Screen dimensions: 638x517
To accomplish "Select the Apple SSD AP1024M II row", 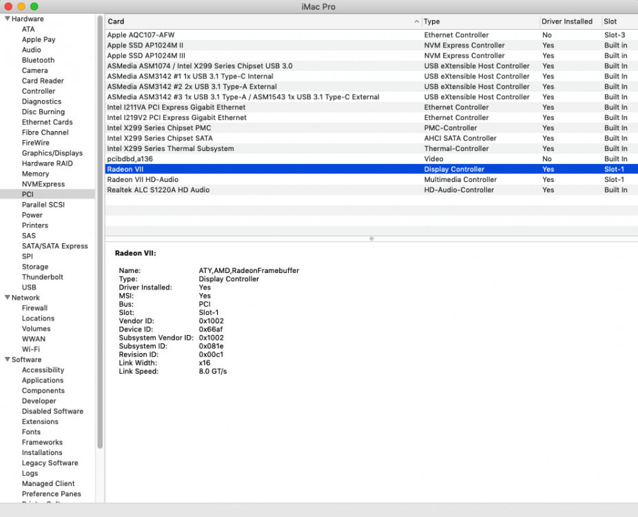I will 371,45.
